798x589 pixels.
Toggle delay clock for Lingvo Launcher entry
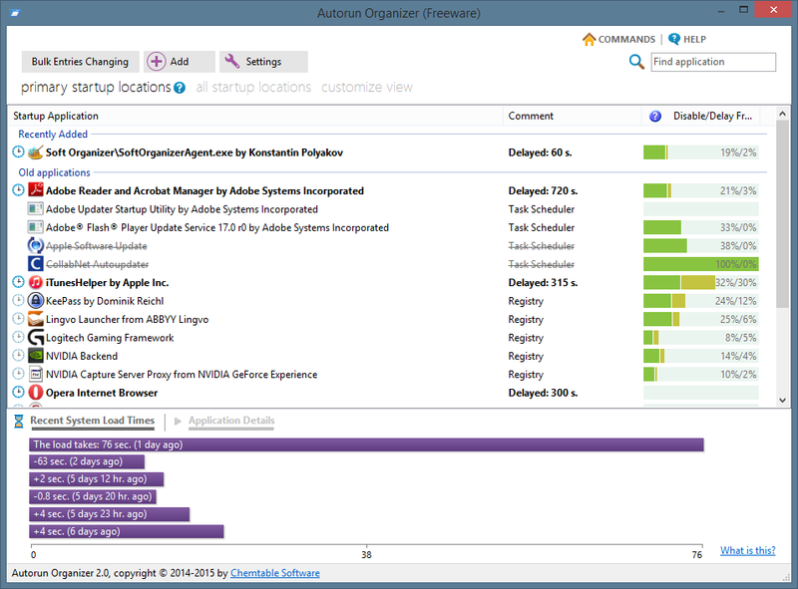[18, 318]
